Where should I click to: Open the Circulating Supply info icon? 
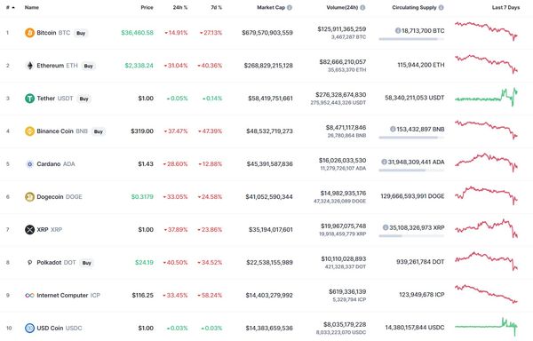coord(441,7)
